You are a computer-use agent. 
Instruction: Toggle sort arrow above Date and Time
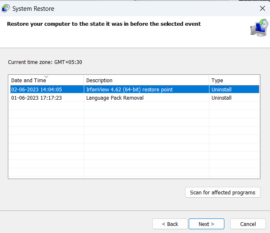[46, 76]
